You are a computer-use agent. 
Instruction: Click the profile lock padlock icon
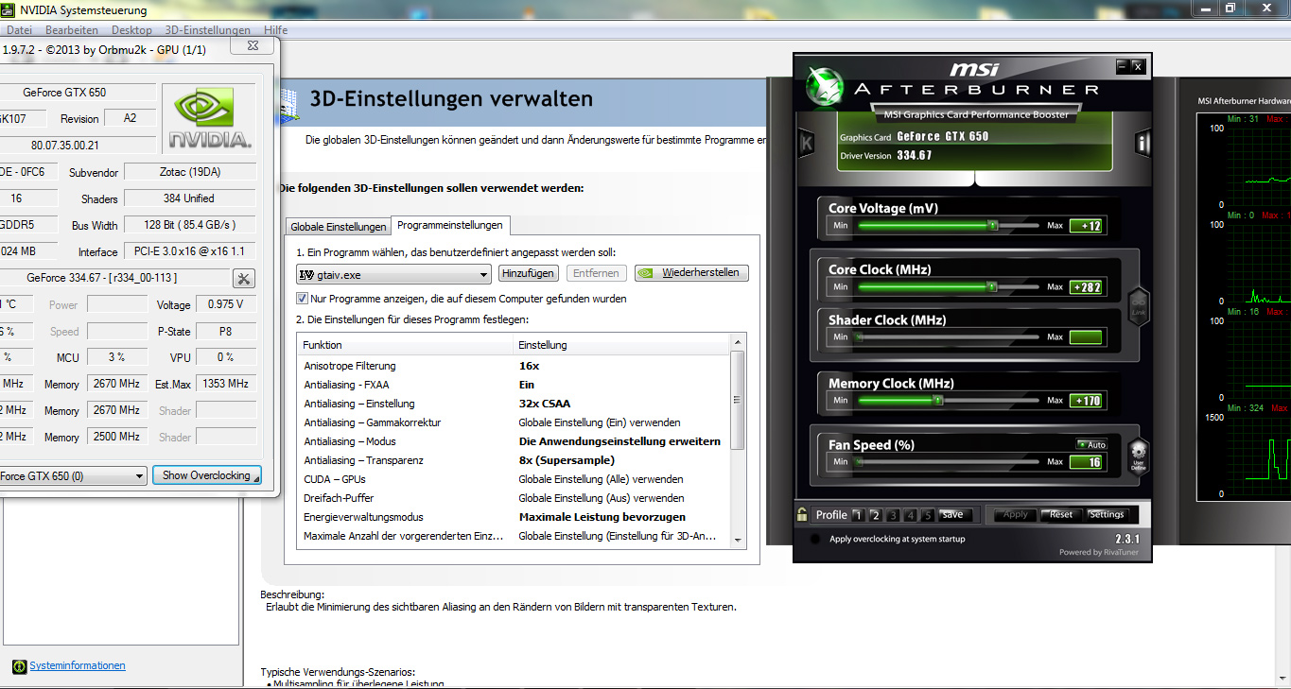(802, 515)
